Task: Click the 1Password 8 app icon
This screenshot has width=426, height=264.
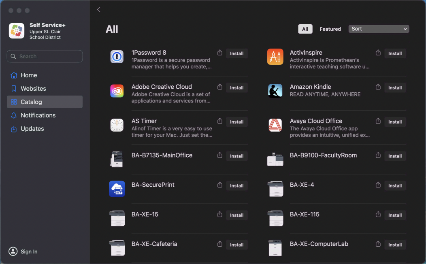Action: 117,57
